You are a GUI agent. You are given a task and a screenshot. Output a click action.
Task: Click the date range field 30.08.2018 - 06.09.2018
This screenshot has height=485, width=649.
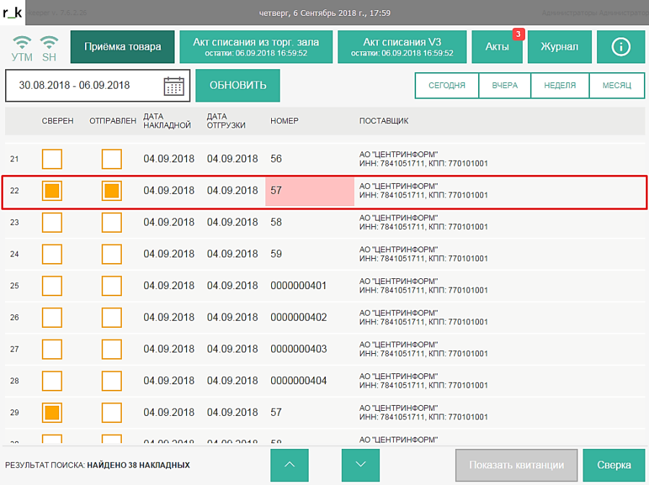83,86
